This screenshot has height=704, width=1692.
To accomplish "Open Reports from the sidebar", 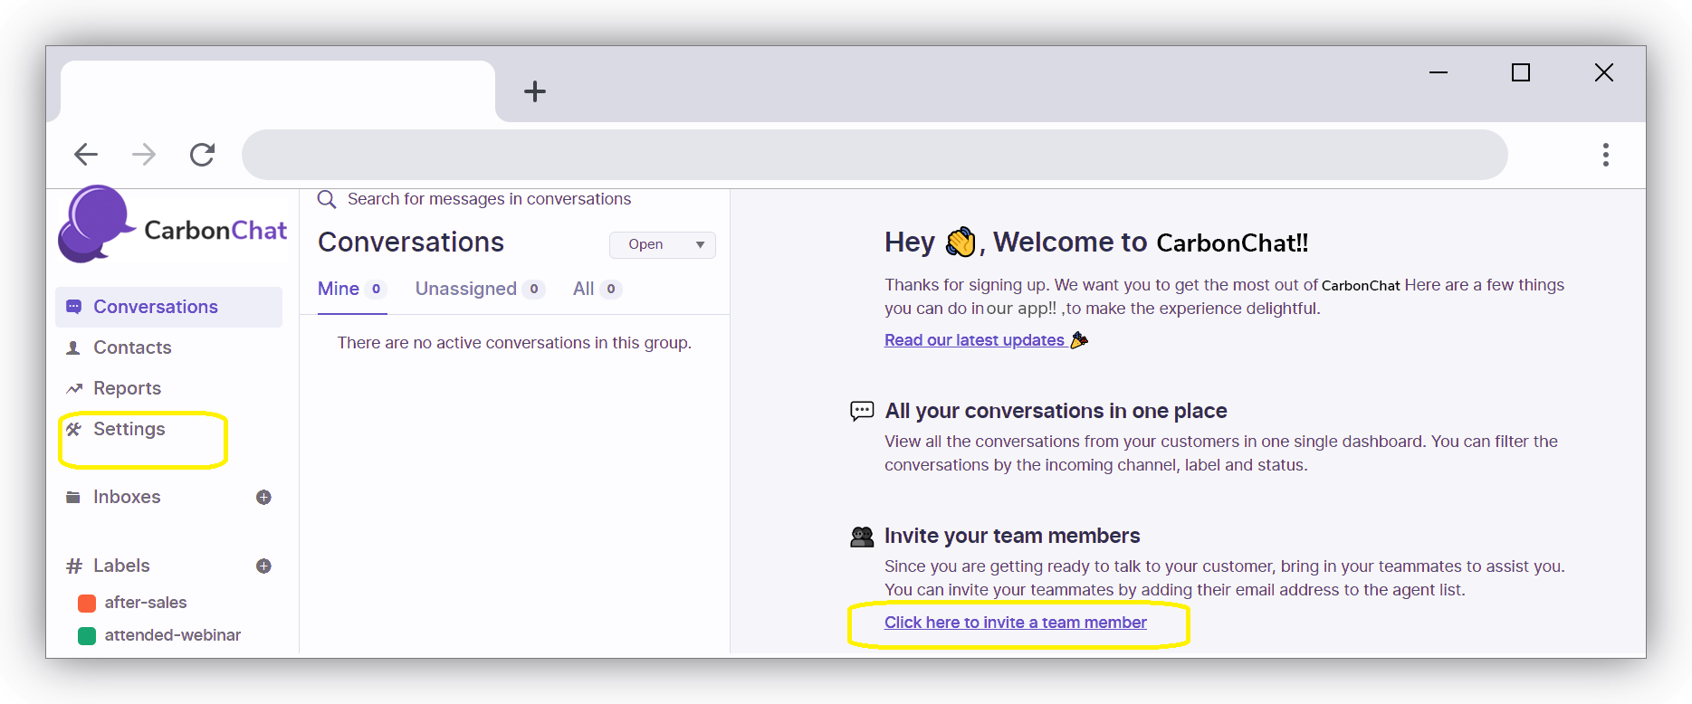I will [127, 388].
